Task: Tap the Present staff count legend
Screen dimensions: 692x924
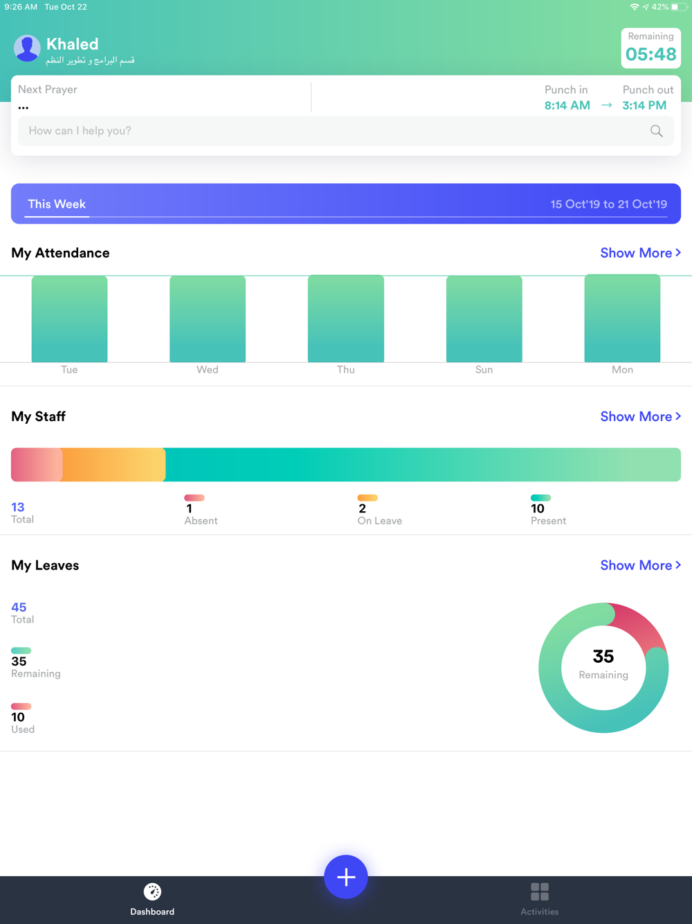Action: [547, 510]
